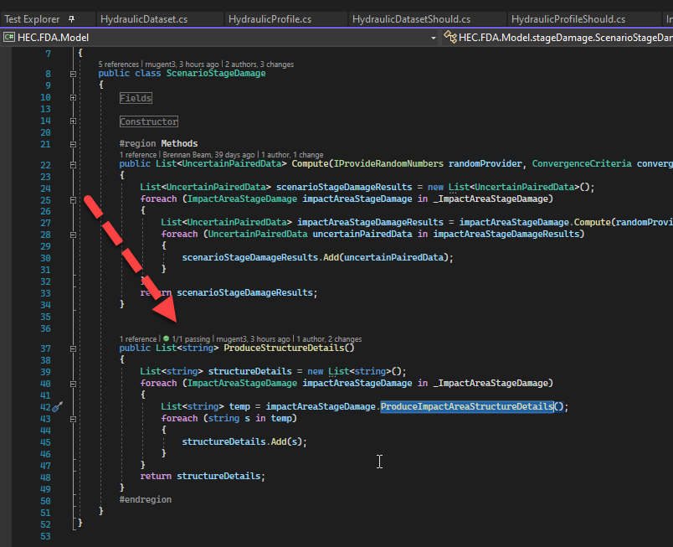673x547 pixels.
Task: Click the C# project icon before HEC.FDA.Model breadcrumb
Action: point(9,37)
